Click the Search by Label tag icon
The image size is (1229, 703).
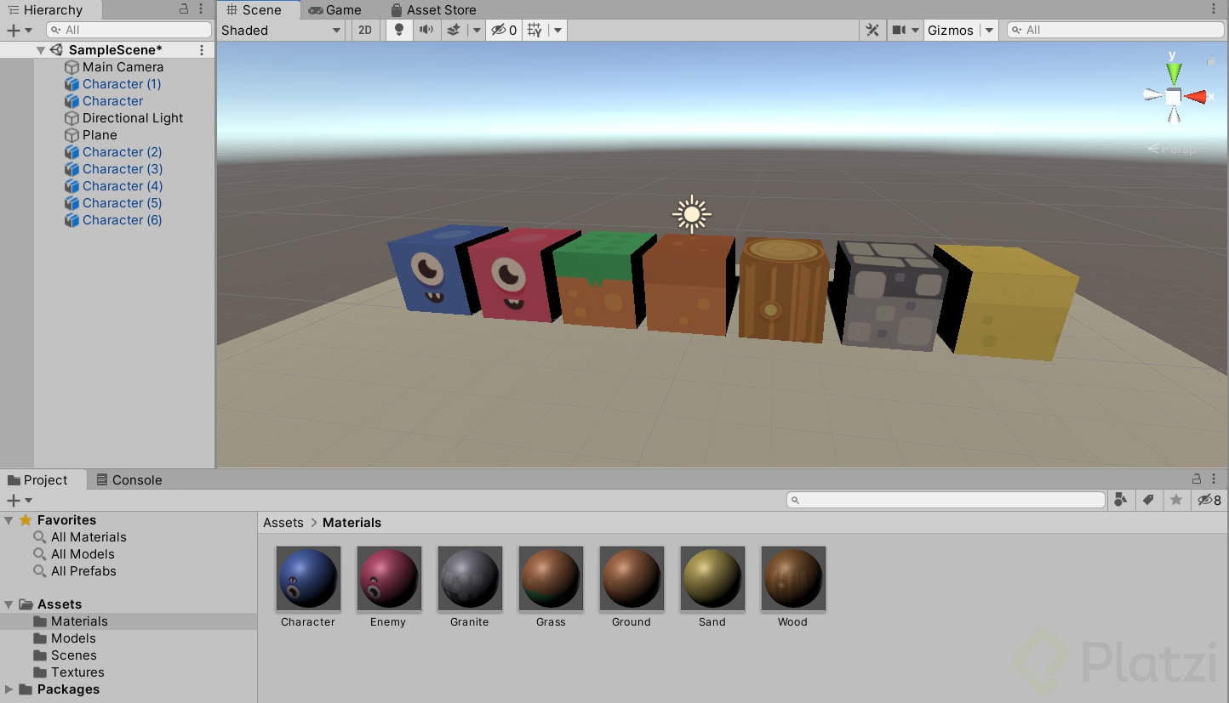[1148, 500]
